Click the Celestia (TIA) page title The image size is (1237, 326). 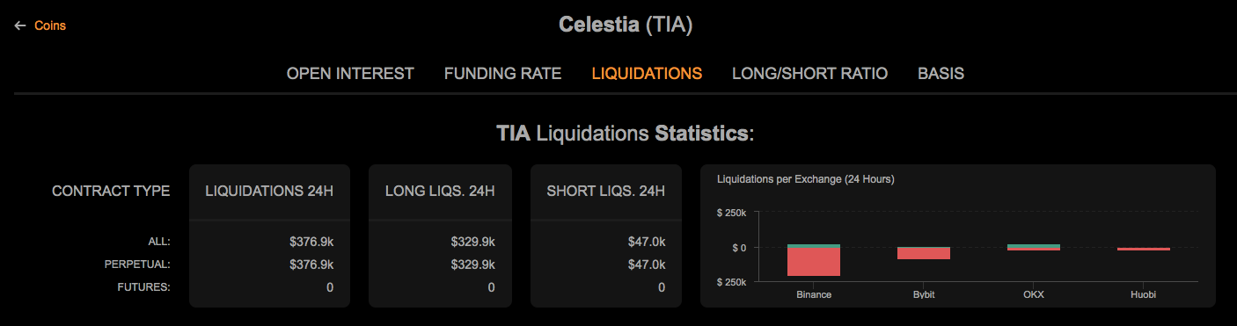[626, 25]
